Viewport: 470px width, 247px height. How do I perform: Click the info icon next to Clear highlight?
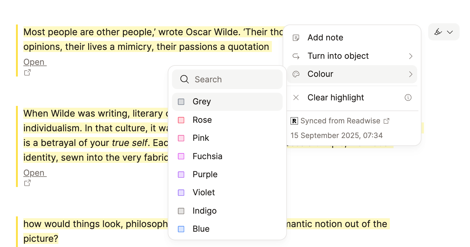coord(408,98)
